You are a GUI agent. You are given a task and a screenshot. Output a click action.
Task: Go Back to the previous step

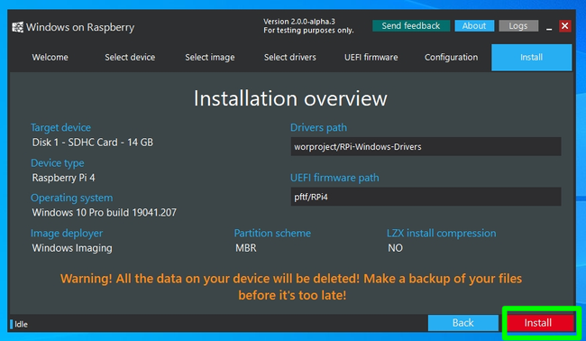coord(463,323)
